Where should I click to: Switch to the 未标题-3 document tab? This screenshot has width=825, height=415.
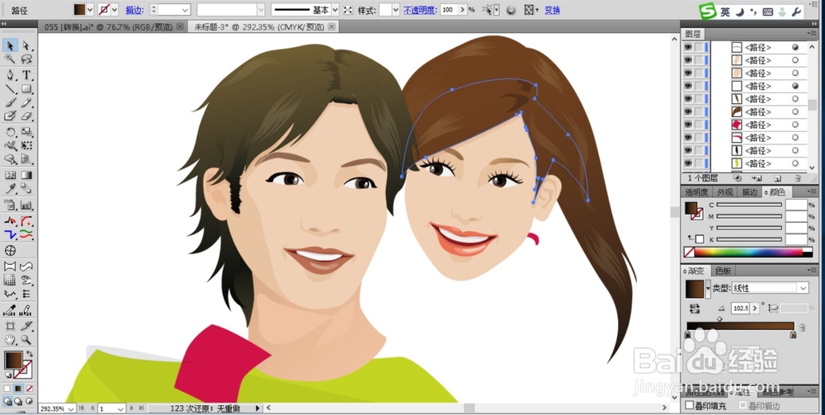(260, 26)
